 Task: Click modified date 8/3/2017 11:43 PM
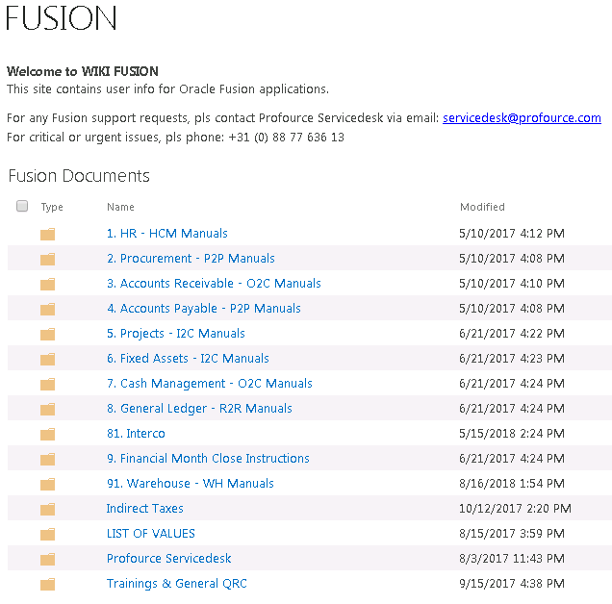[x=512, y=558]
